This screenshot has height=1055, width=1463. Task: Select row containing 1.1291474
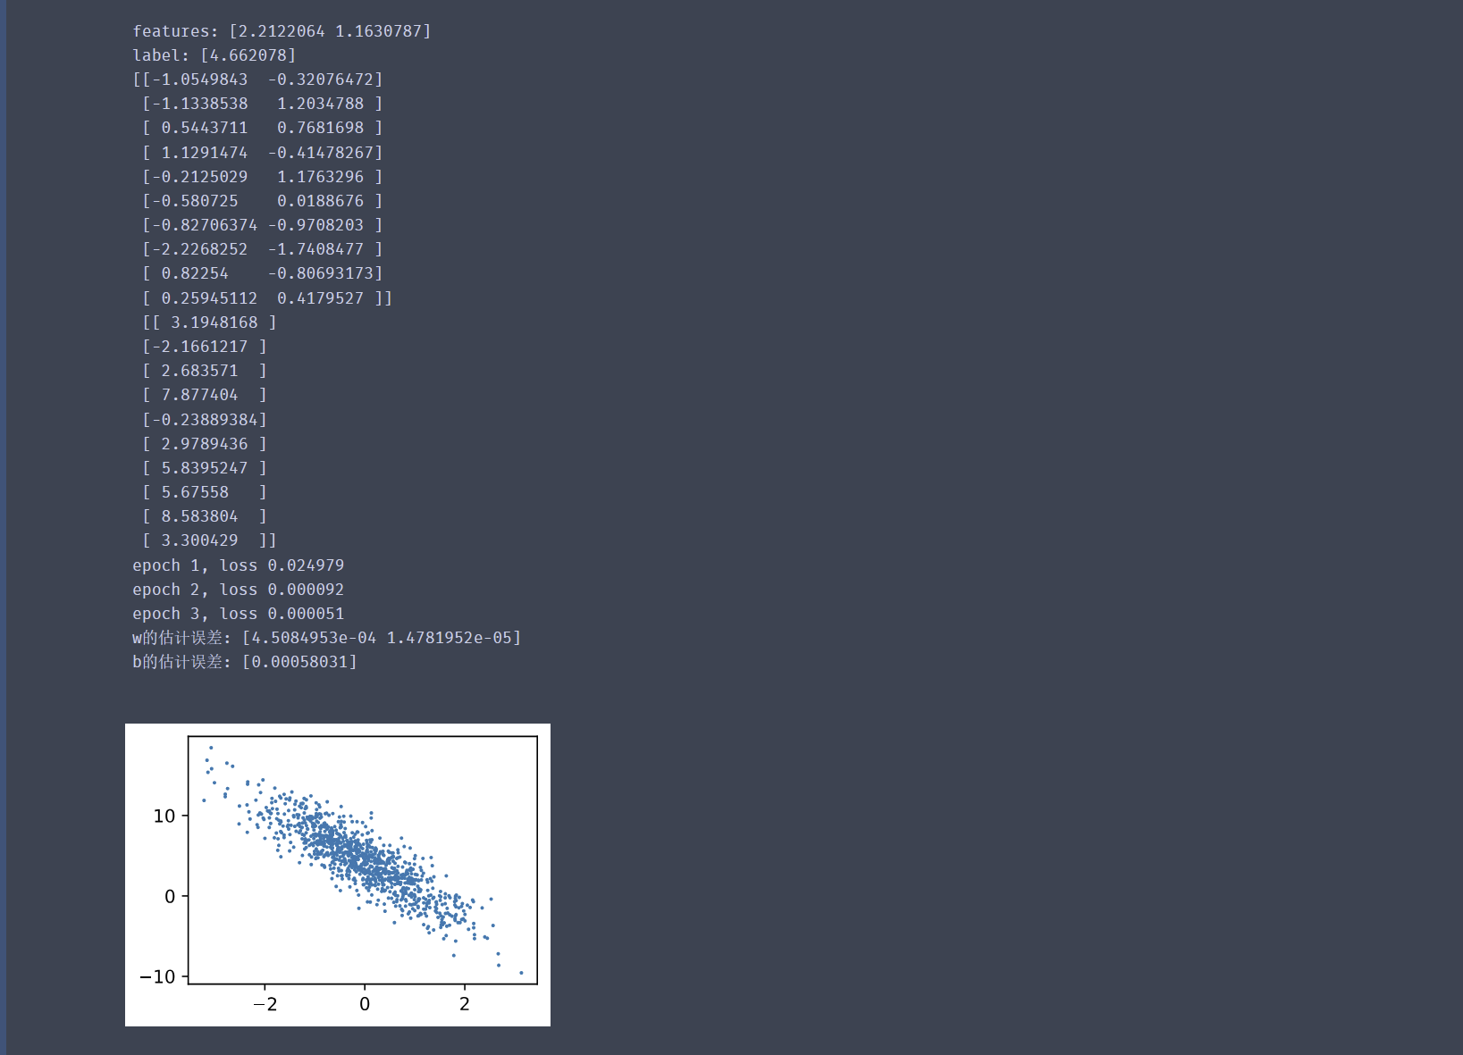tap(263, 153)
